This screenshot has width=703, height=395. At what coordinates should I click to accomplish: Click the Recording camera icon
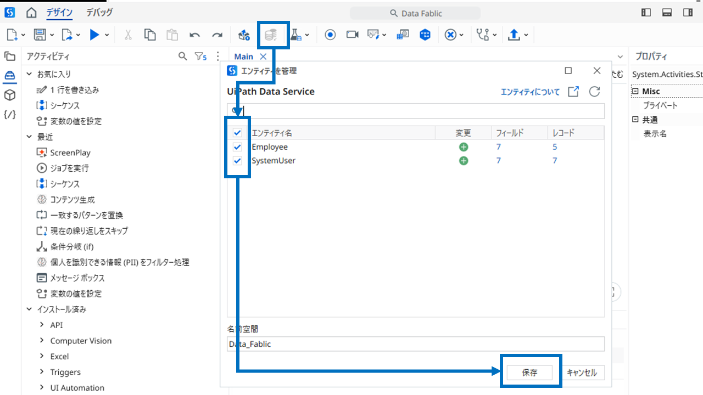(352, 35)
